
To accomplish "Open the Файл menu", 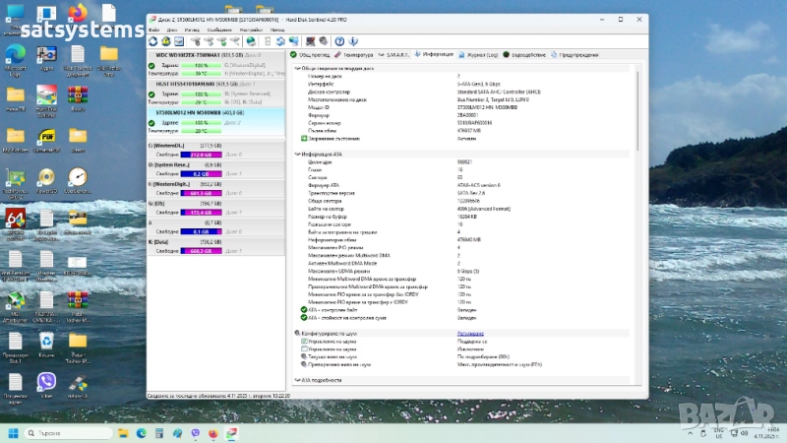I will pyautogui.click(x=153, y=31).
